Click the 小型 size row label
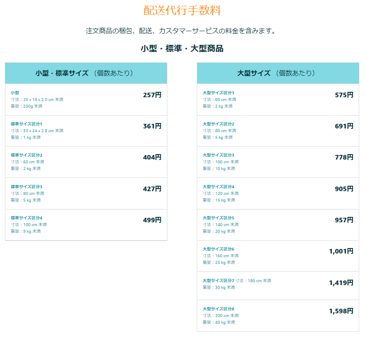The image size is (365, 337). click(x=15, y=93)
